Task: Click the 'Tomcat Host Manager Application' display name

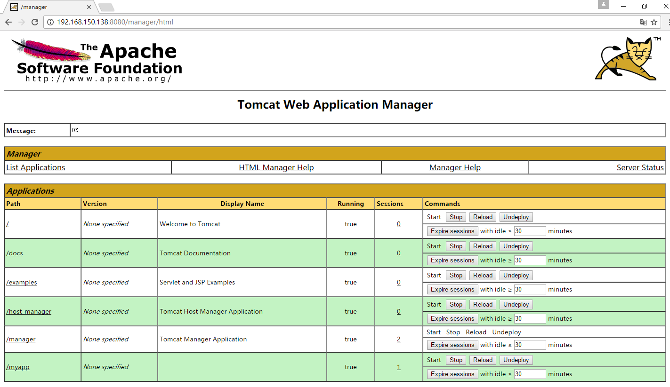Action: click(x=211, y=311)
